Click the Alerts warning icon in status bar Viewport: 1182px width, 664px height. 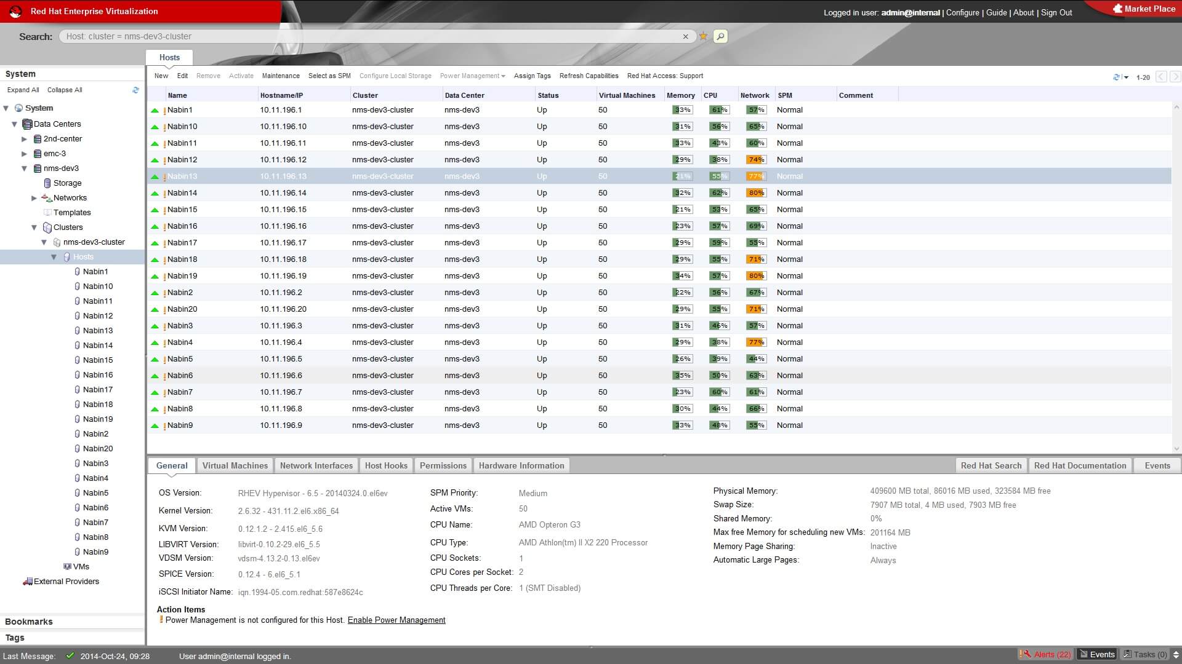(1025, 654)
